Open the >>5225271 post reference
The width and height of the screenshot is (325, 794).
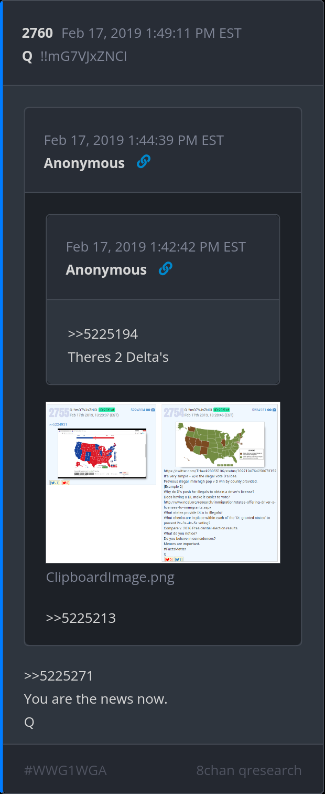tap(59, 676)
